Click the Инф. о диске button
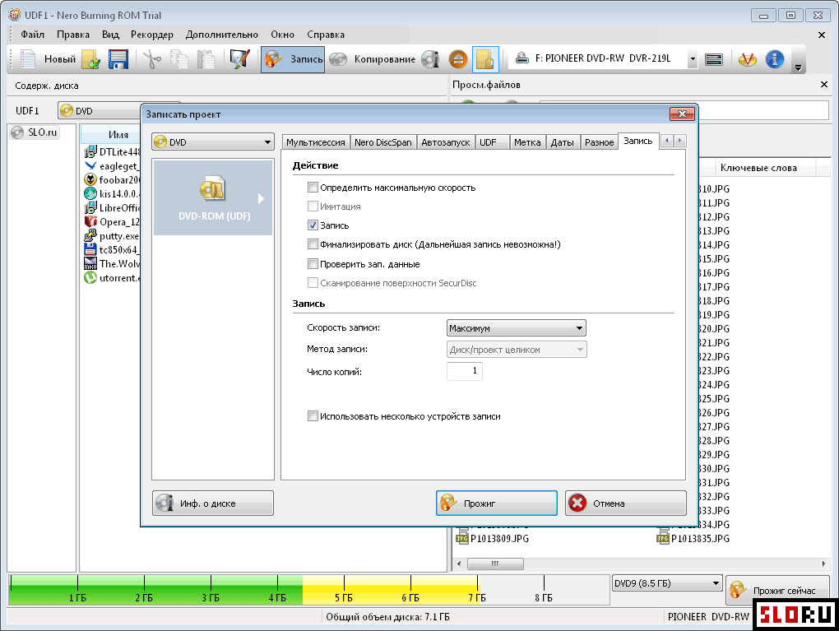Image resolution: width=839 pixels, height=631 pixels. pos(213,503)
